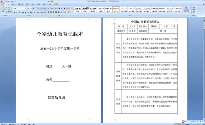
Task: Toggle enclosed character circle icon
Action: (45, 12)
